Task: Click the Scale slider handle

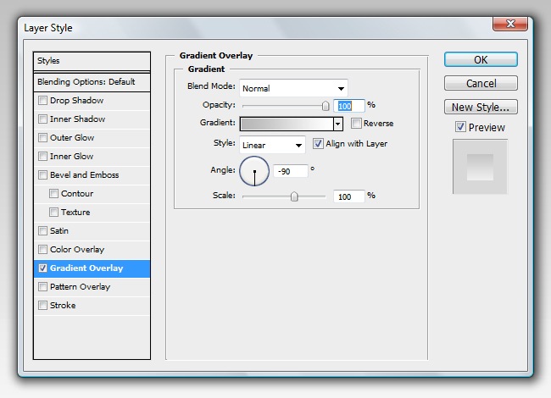Action: click(x=294, y=196)
